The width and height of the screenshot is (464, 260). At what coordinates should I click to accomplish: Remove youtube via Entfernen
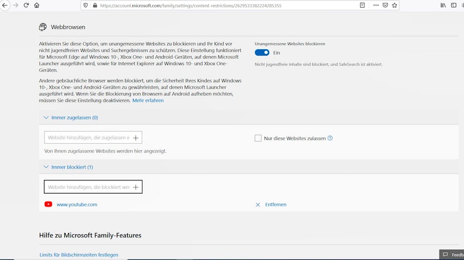pos(276,204)
